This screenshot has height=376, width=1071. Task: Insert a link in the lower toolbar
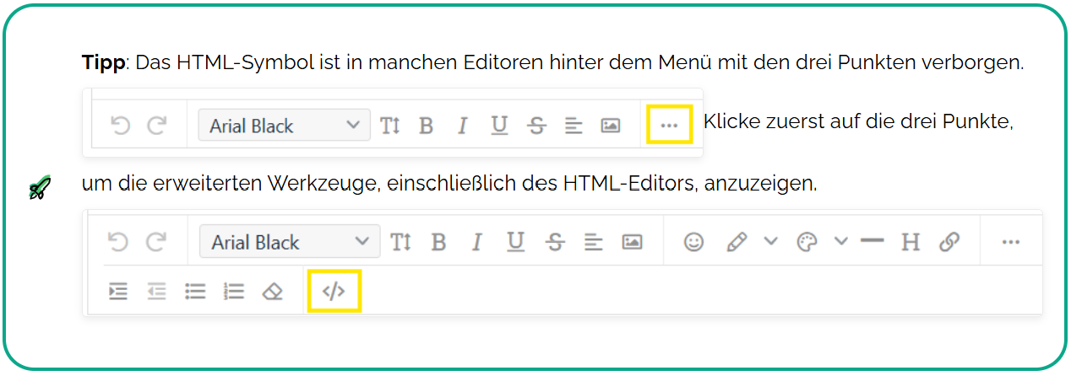[949, 242]
